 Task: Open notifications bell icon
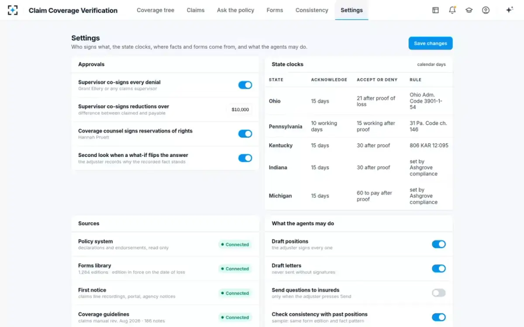point(452,10)
